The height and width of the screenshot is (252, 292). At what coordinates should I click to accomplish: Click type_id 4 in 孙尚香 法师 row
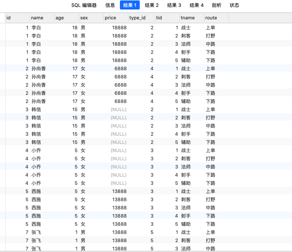[x=152, y=85]
